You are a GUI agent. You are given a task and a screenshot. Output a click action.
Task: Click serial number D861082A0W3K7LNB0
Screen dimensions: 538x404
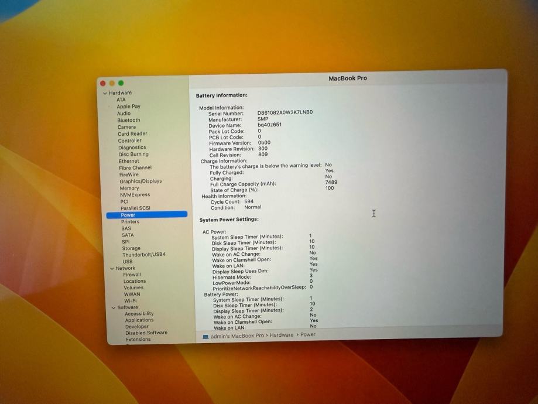(x=285, y=112)
